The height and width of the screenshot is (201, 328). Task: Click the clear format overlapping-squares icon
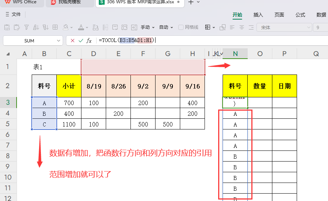click(x=223, y=27)
